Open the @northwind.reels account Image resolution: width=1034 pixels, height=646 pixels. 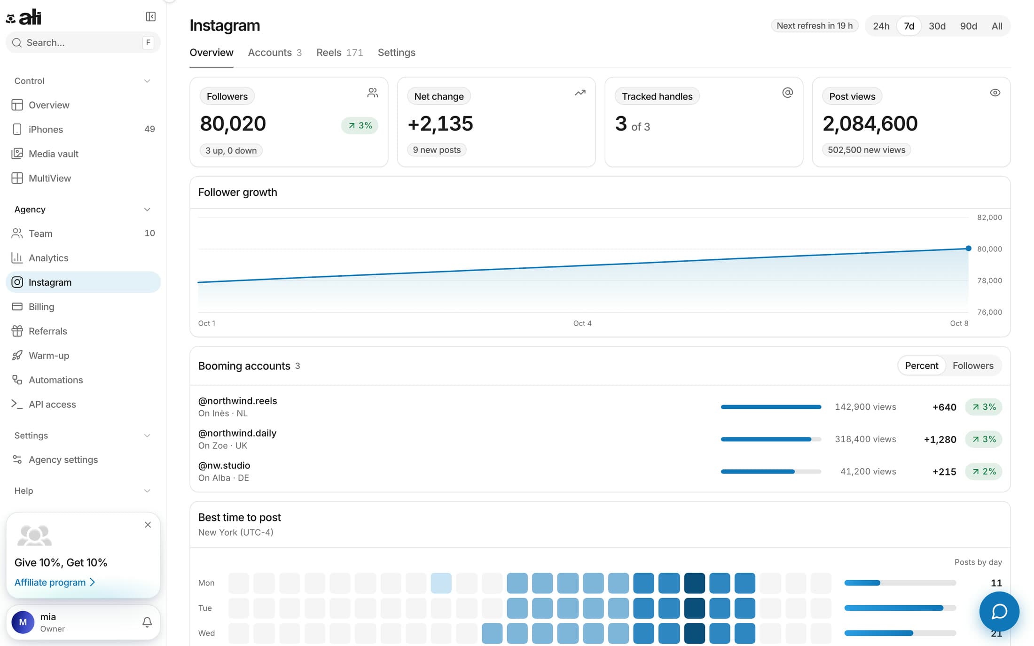237,401
